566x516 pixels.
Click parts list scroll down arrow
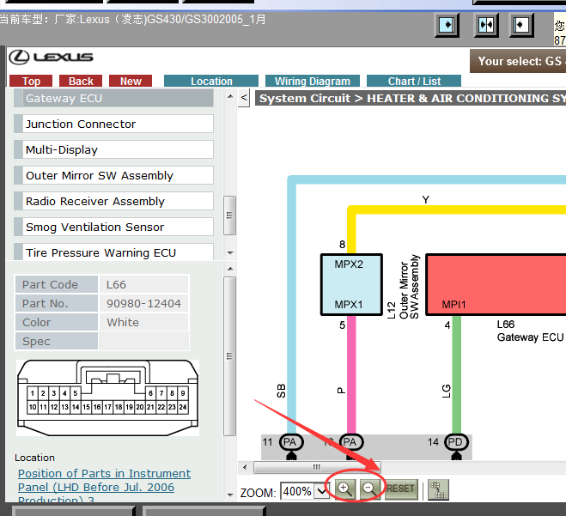230,253
